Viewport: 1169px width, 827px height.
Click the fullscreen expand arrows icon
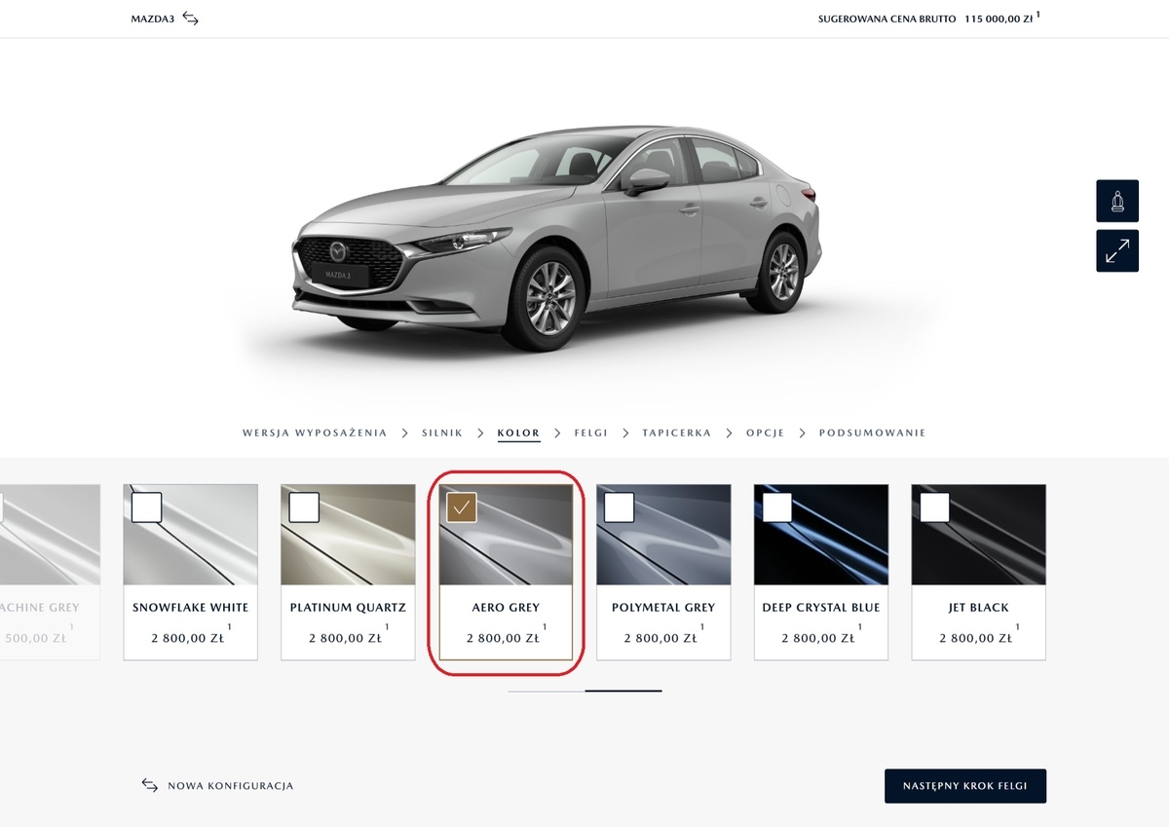tap(1116, 251)
